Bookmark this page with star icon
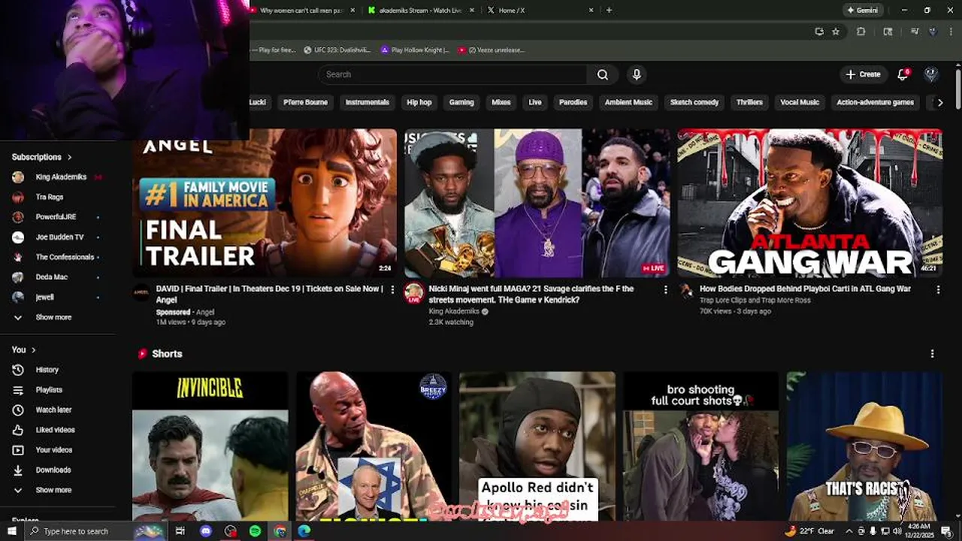 836,32
